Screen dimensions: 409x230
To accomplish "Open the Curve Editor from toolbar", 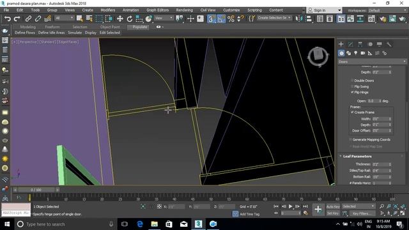I will 350,19.
